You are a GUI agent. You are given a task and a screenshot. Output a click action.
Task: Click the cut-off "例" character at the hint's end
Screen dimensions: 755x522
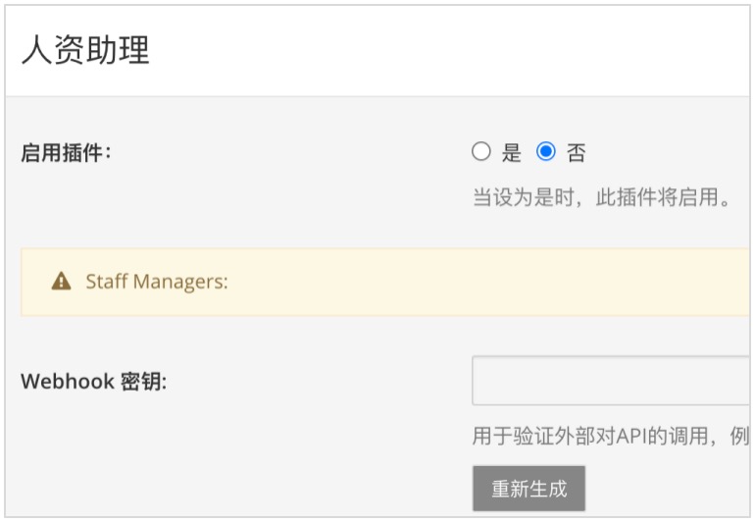739,437
